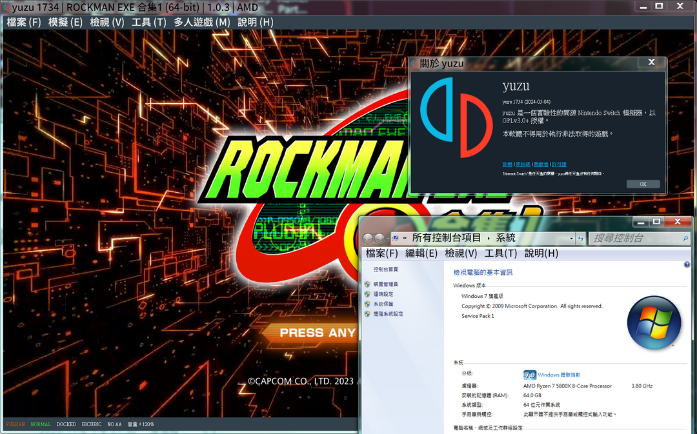697x434 pixels.
Task: Open the 檔案(F) menu in the Control Panel
Action: tap(382, 253)
